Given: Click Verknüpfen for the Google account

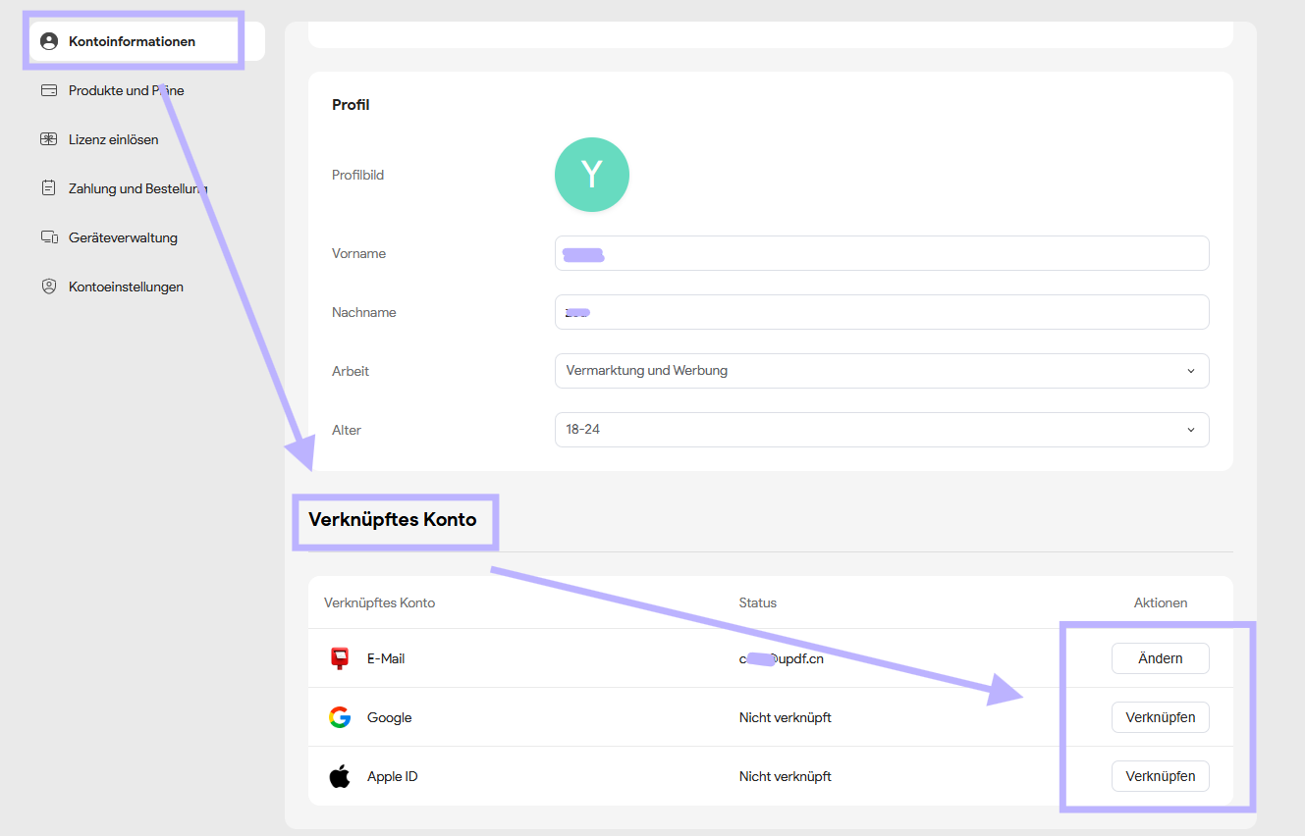Looking at the screenshot, I should (1161, 717).
